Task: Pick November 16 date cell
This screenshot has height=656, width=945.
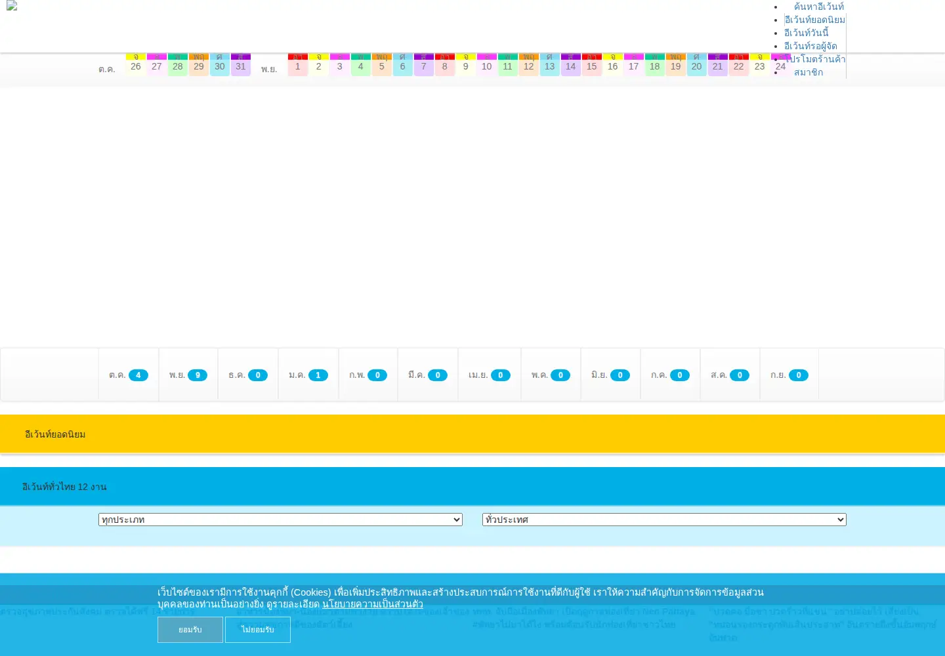Action: (613, 65)
